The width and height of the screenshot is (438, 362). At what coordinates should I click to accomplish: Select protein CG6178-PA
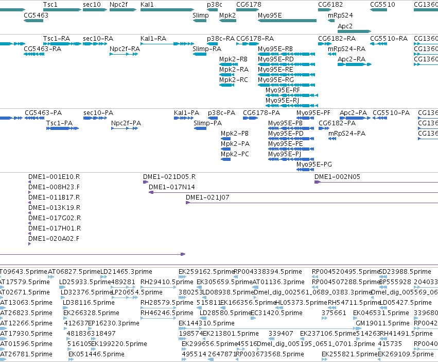point(261,113)
